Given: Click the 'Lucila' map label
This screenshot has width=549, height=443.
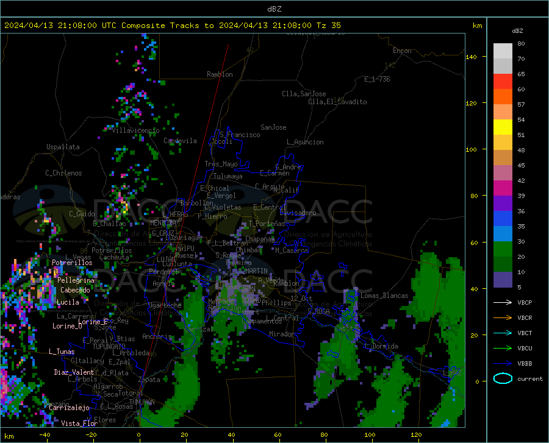Looking at the screenshot, I should click(68, 302).
